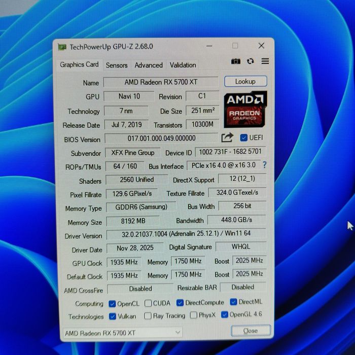The width and height of the screenshot is (355, 355).
Task: Click the Bus Interface question mark
Action: pos(264,165)
